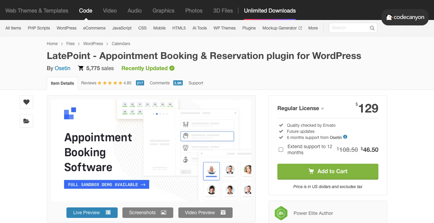434x223 pixels.
Task: Click the $129 price text
Action: tap(367, 108)
